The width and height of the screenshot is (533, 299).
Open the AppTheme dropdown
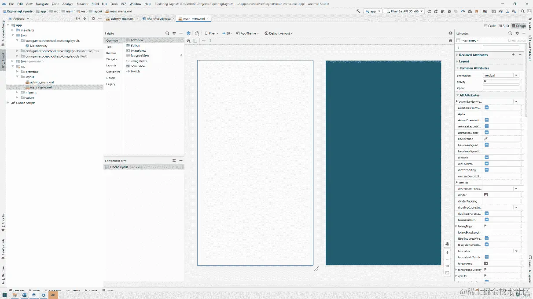coord(248,33)
